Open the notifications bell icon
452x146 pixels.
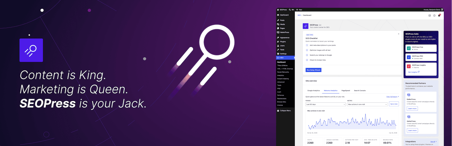(439, 15)
